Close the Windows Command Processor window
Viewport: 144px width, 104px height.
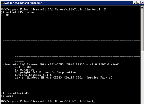(142, 3)
